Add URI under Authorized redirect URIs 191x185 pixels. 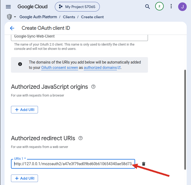25,178
